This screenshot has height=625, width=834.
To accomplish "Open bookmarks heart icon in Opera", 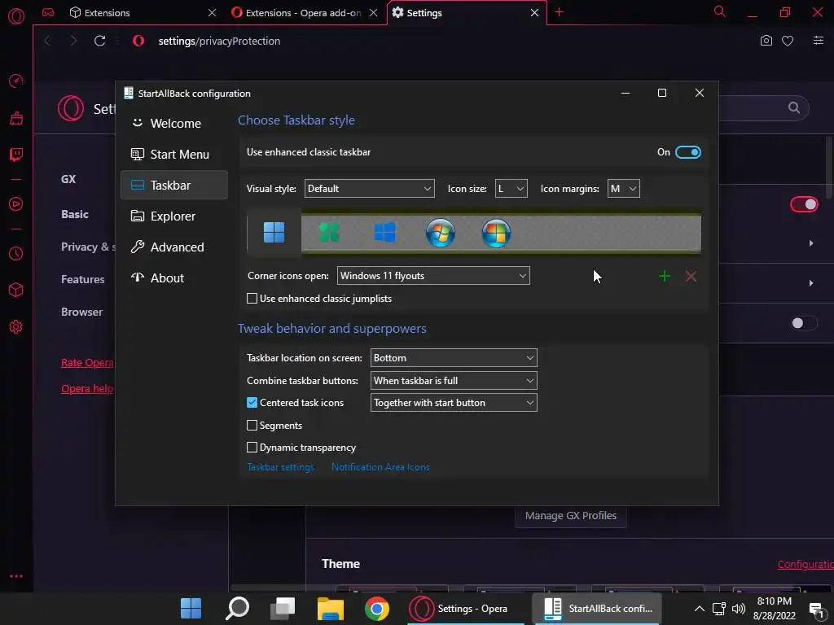I will 788,41.
